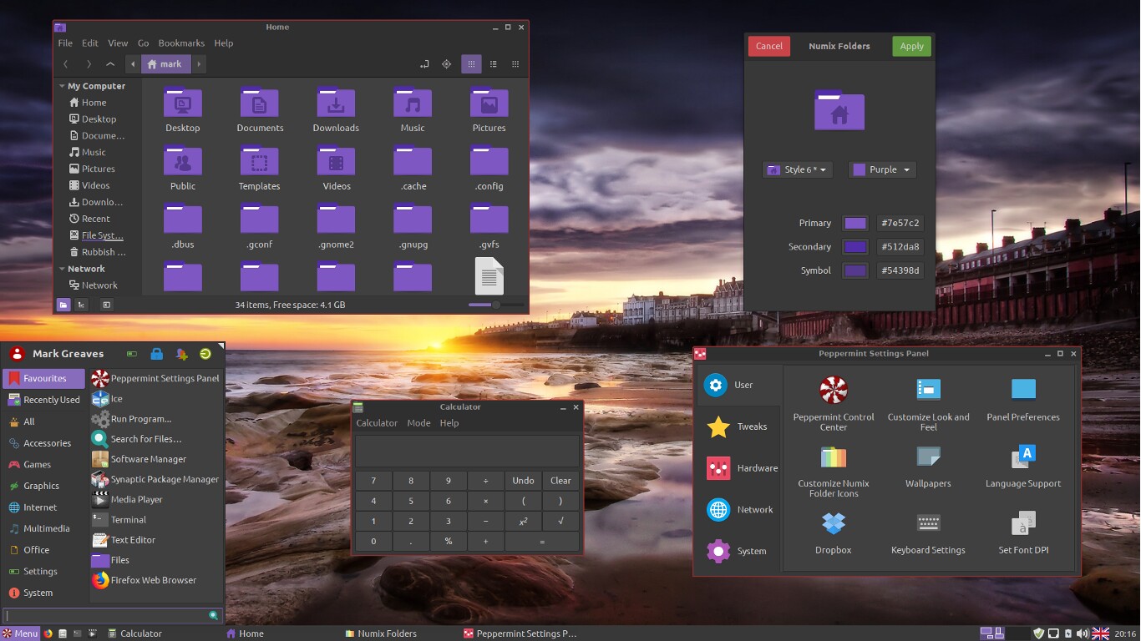Click the Primary color swatch
1141x641 pixels.
855,223
